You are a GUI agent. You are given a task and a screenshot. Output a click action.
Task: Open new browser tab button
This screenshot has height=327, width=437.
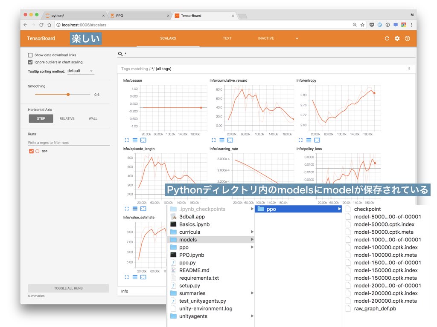tap(243, 16)
